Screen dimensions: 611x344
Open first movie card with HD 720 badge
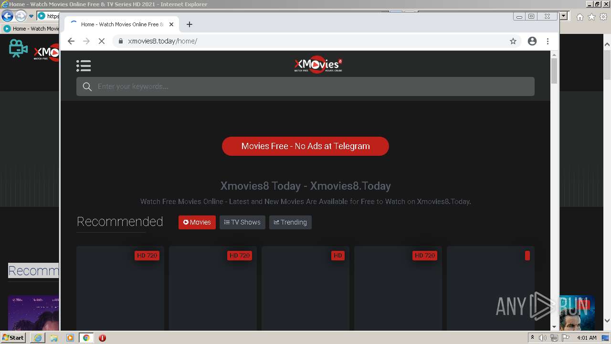(120, 288)
